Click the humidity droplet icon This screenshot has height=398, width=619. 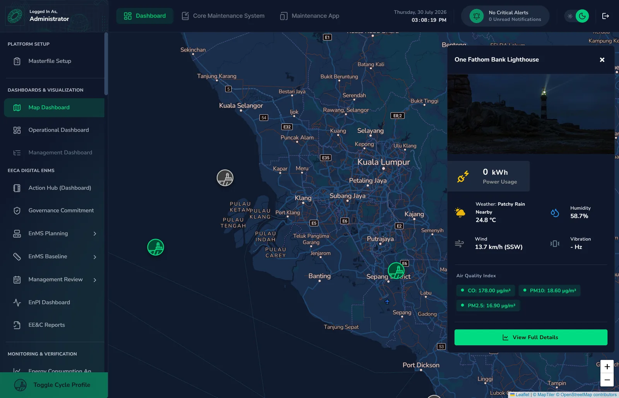555,213
